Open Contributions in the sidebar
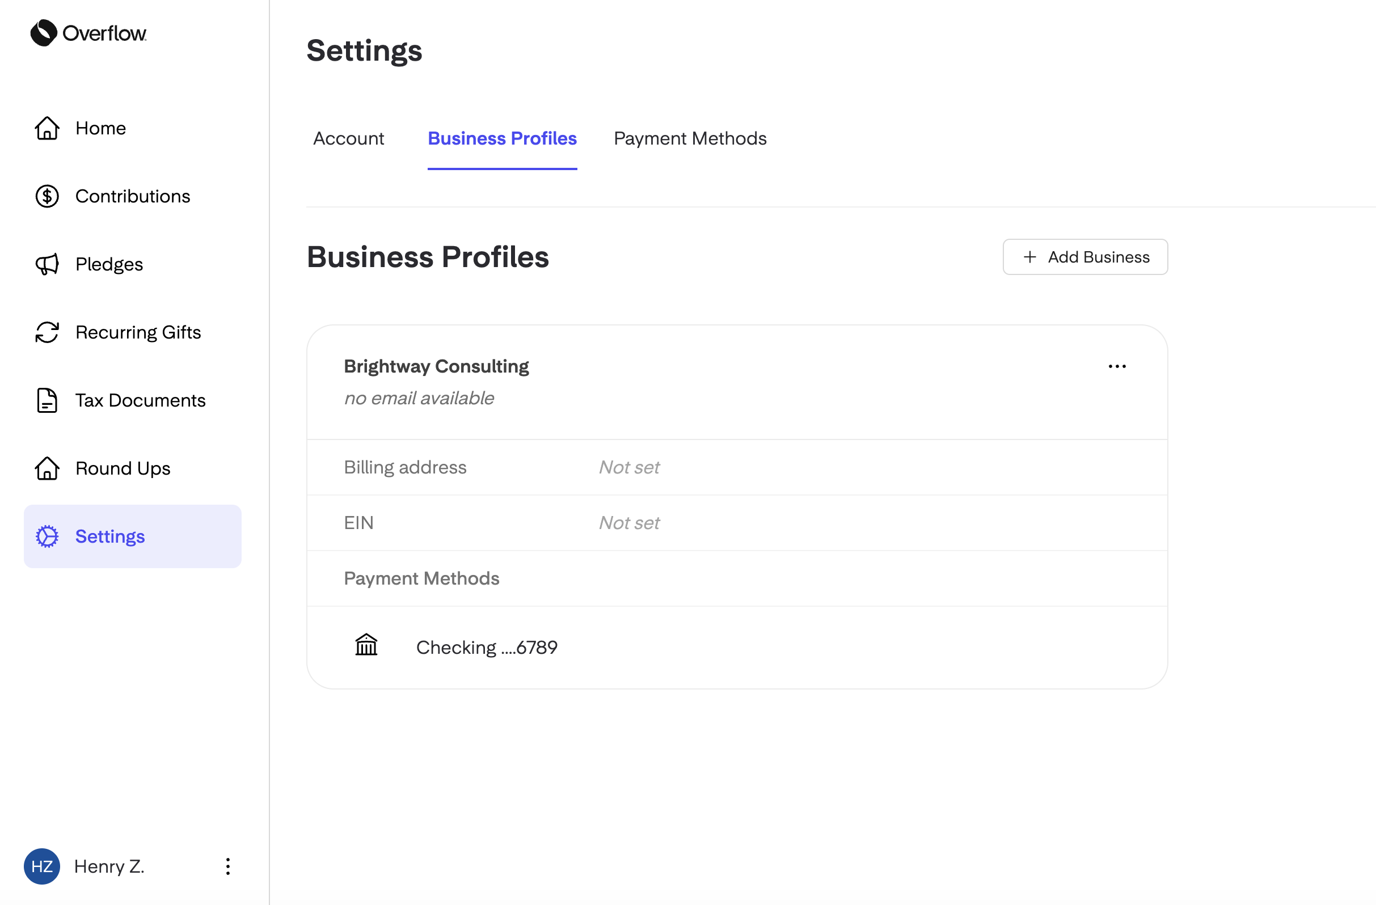The height and width of the screenshot is (905, 1376). [132, 197]
